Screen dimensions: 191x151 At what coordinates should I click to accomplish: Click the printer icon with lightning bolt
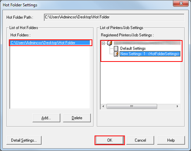tap(110, 43)
